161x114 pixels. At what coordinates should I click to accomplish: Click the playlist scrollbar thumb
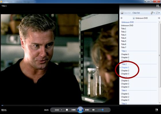coord(160,55)
